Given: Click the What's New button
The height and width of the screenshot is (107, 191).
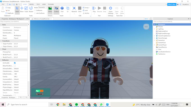Looking at the screenshot, I should coord(172,4).
